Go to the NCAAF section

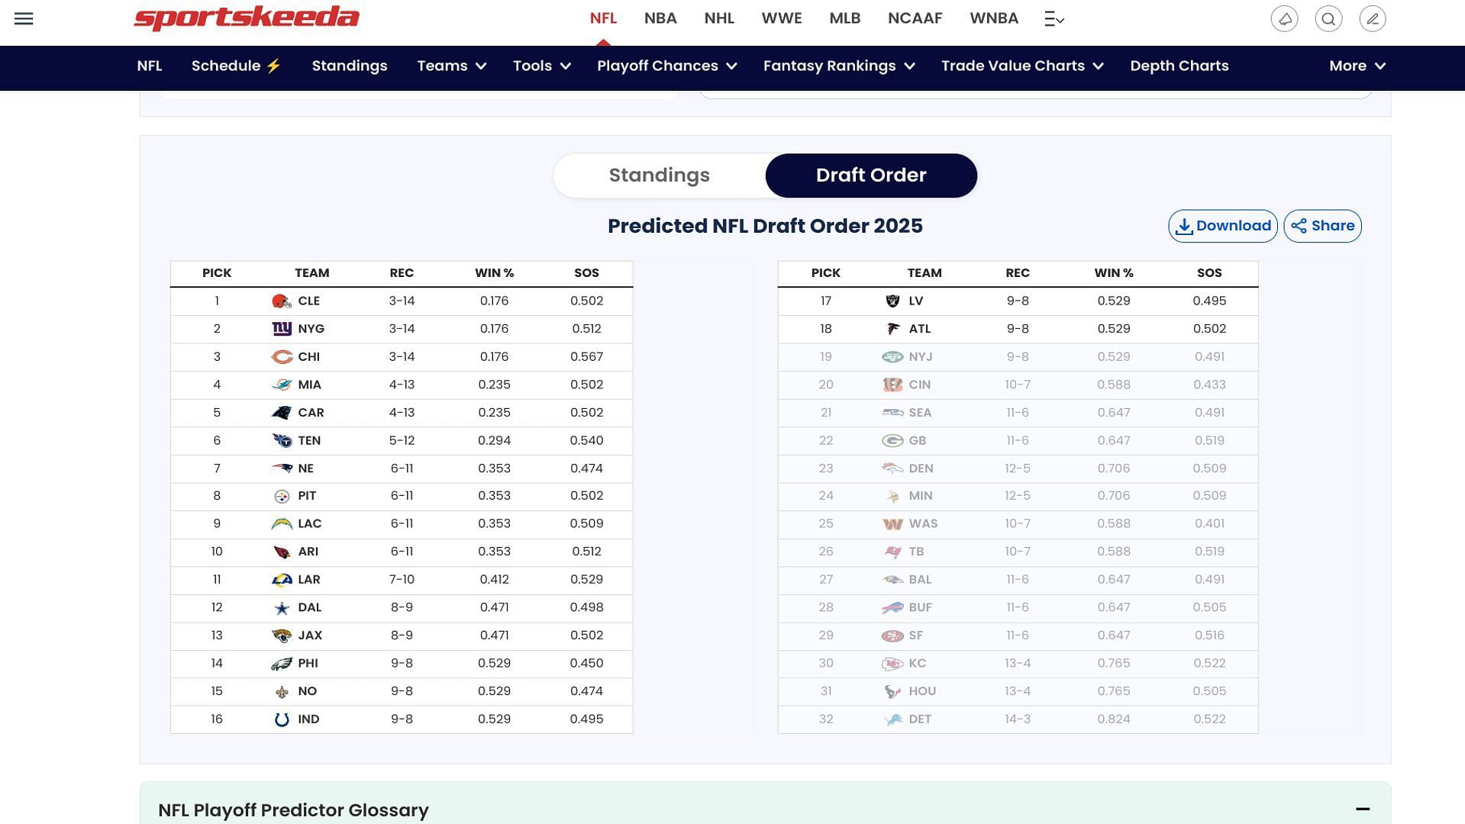click(x=915, y=18)
